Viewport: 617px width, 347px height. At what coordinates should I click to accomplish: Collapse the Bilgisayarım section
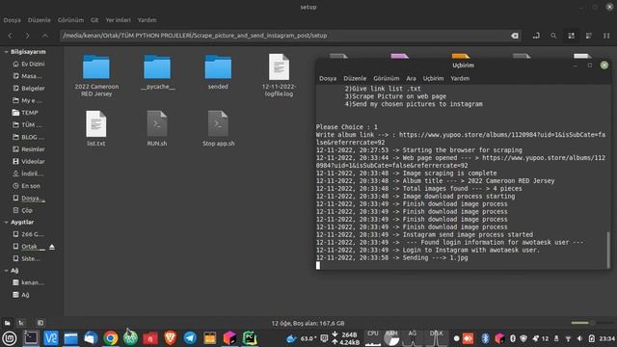click(7, 52)
